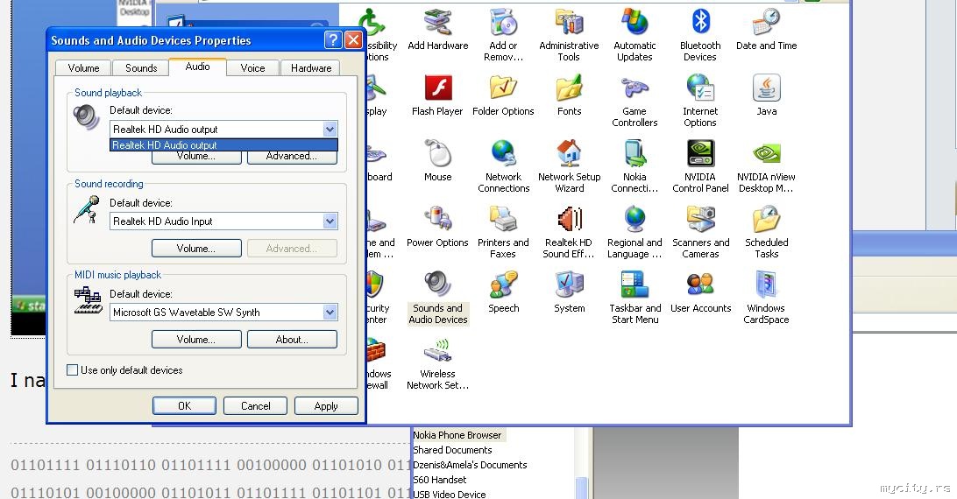The width and height of the screenshot is (957, 499).
Task: Click the Cancel button
Action: point(255,405)
